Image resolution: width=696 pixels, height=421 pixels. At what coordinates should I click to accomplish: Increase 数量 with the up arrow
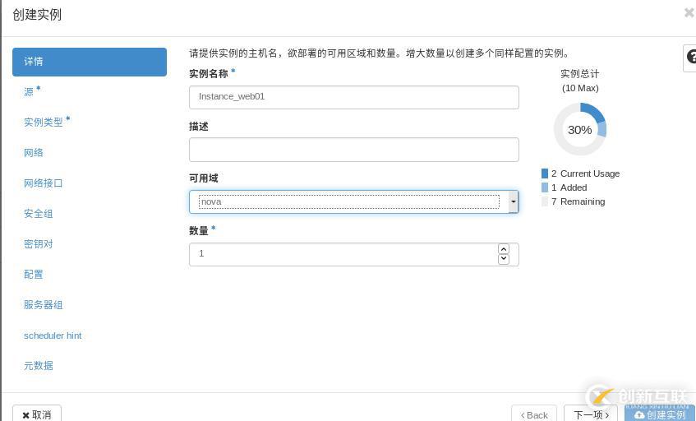[504, 249]
